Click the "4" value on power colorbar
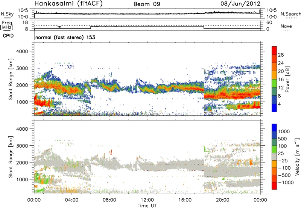 (x=279, y=104)
